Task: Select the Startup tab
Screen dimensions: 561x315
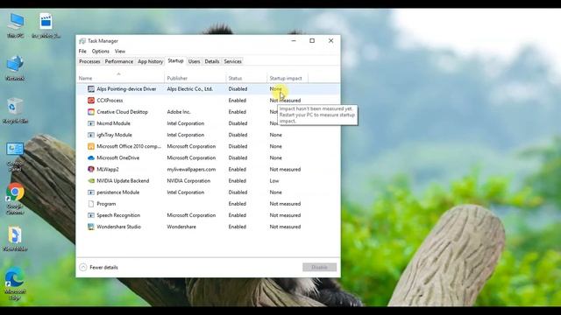Action: tap(175, 61)
